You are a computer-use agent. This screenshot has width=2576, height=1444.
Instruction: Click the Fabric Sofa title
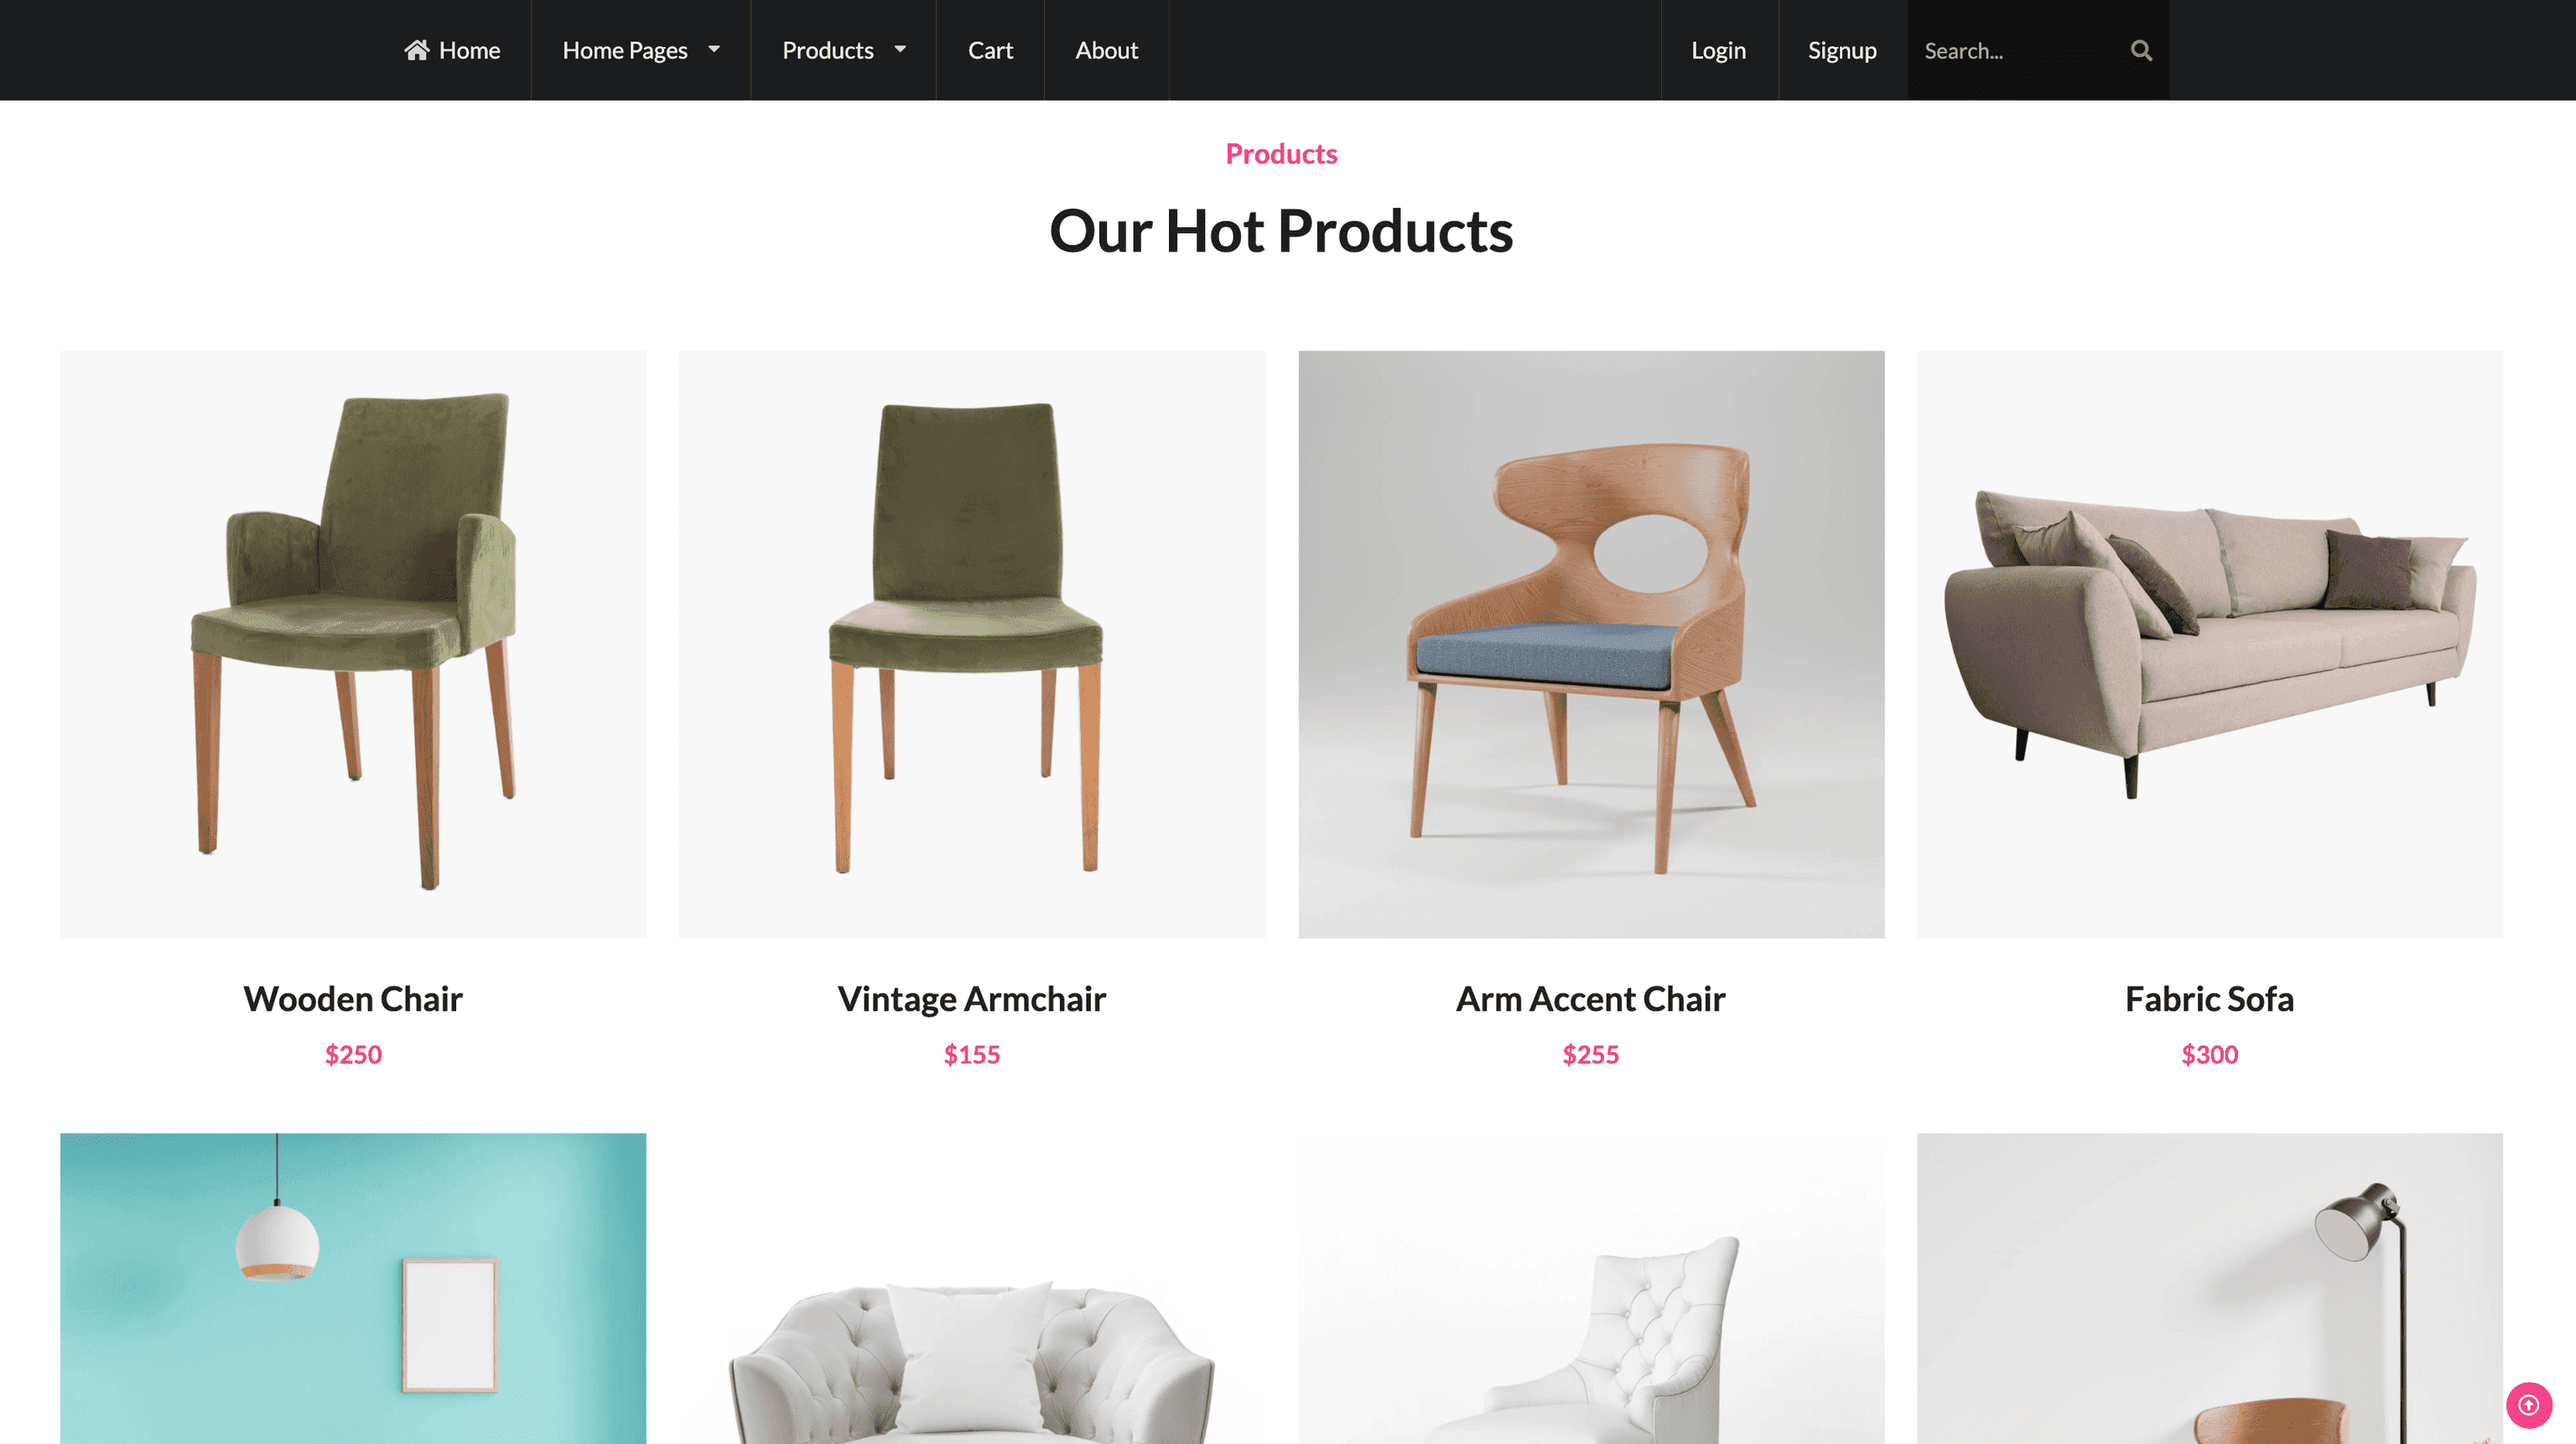[2209, 999]
